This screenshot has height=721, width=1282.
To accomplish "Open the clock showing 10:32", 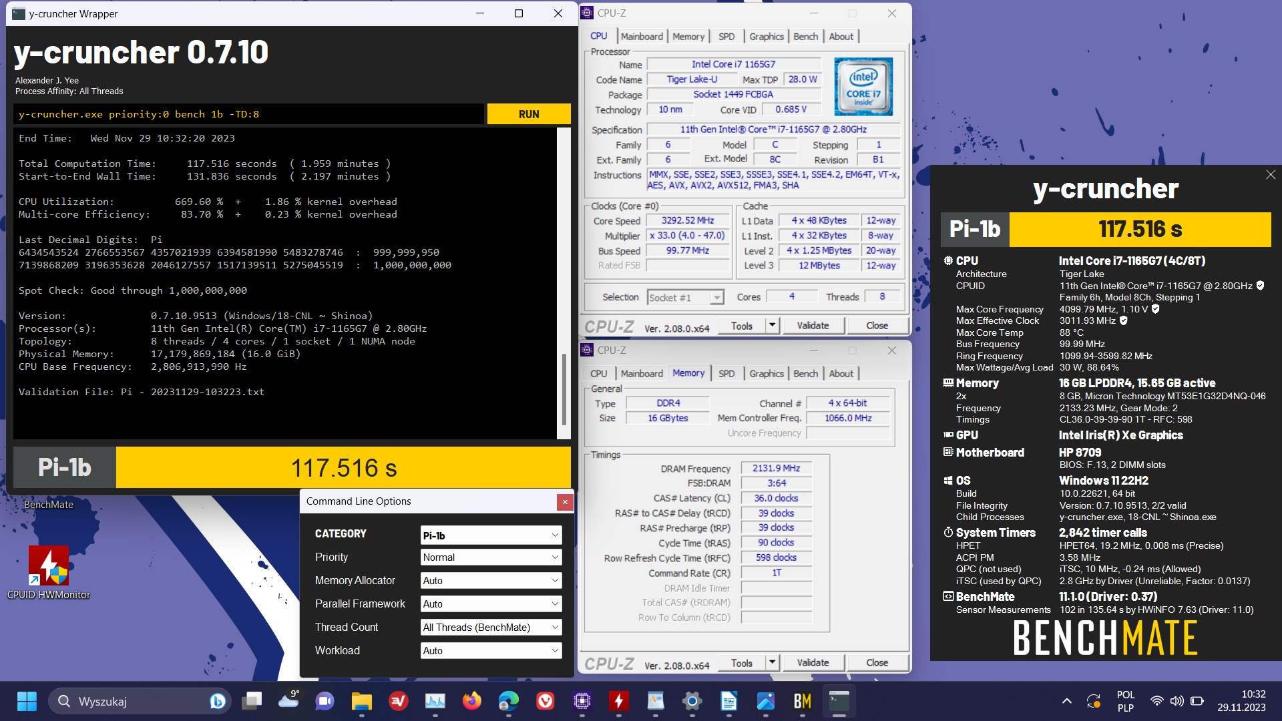I will click(x=1241, y=701).
